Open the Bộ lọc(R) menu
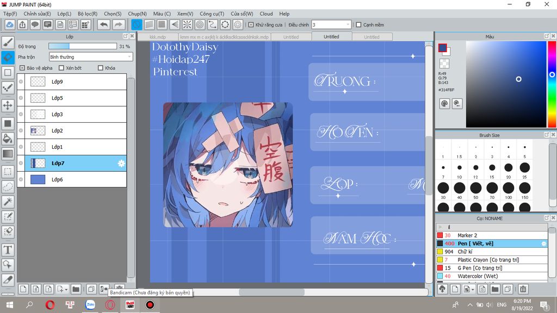The height and width of the screenshot is (313, 557). pos(88,14)
